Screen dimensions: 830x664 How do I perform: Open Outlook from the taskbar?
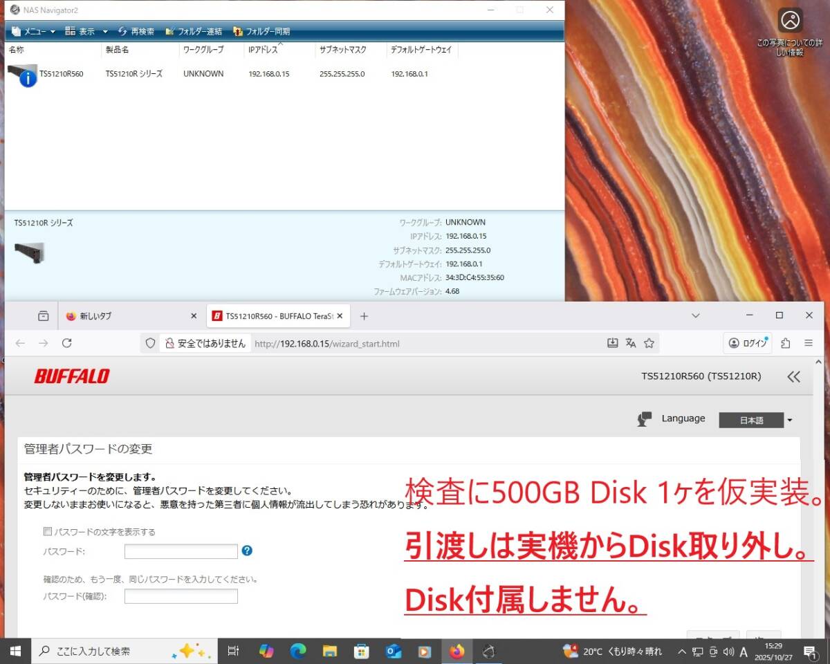click(394, 651)
